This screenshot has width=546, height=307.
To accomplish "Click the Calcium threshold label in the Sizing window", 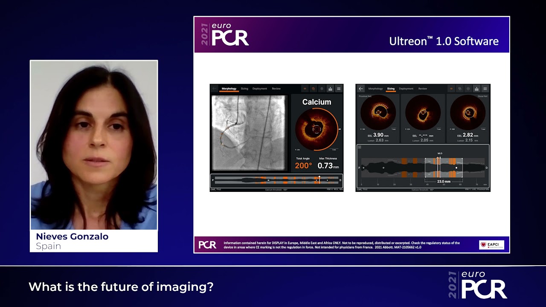I will tap(423, 189).
